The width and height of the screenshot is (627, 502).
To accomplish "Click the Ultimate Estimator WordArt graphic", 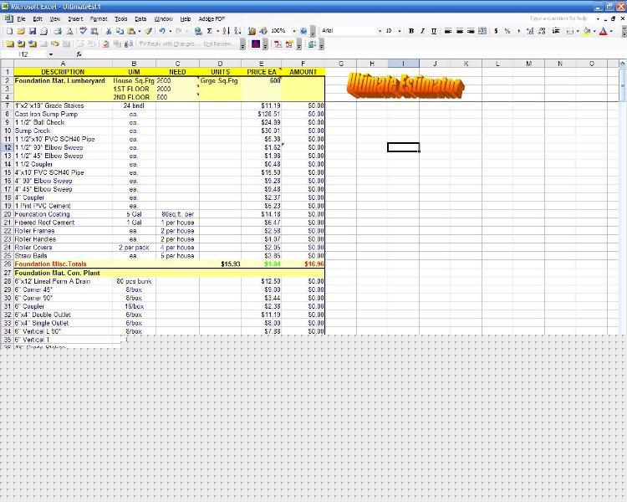I will point(405,85).
